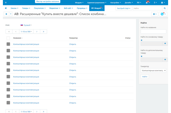
Task: Click the main product picker field
Action: click(152, 44)
